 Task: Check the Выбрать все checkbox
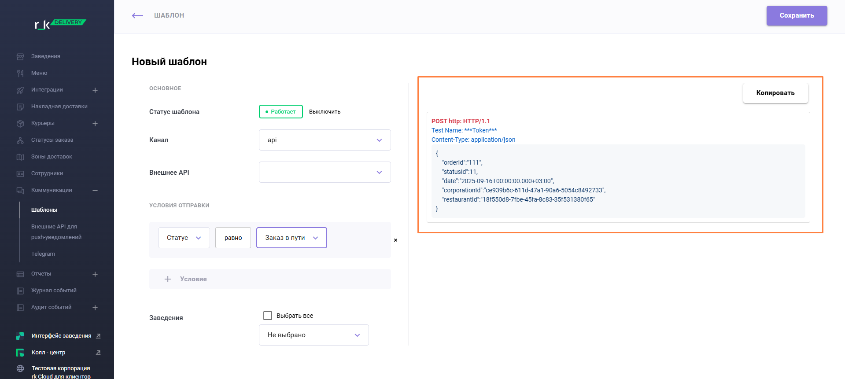coord(268,316)
